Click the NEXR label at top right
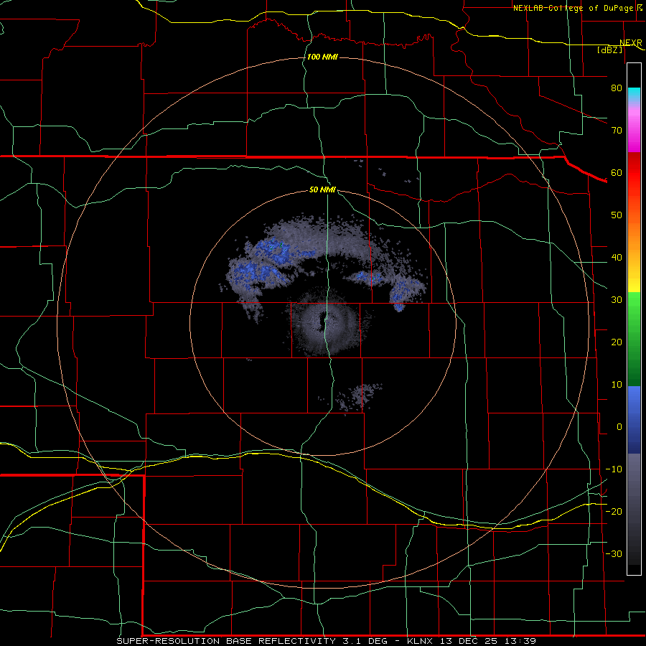The height and width of the screenshot is (646, 646). (x=631, y=43)
